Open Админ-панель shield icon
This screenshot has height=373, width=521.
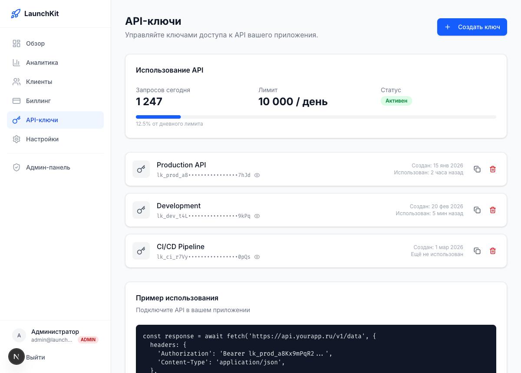16,167
